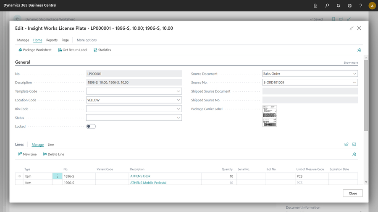Open the Status dropdown
This screenshot has height=212, width=378.
coord(178,118)
